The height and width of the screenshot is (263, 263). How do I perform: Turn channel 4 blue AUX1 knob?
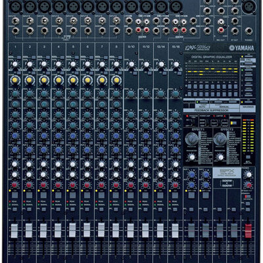point(58,136)
